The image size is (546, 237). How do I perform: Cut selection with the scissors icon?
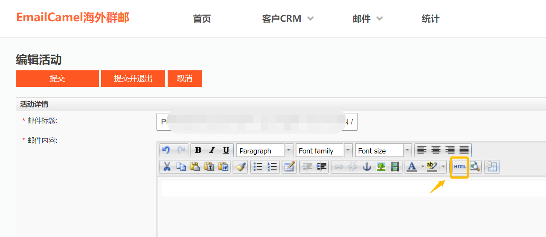click(167, 167)
